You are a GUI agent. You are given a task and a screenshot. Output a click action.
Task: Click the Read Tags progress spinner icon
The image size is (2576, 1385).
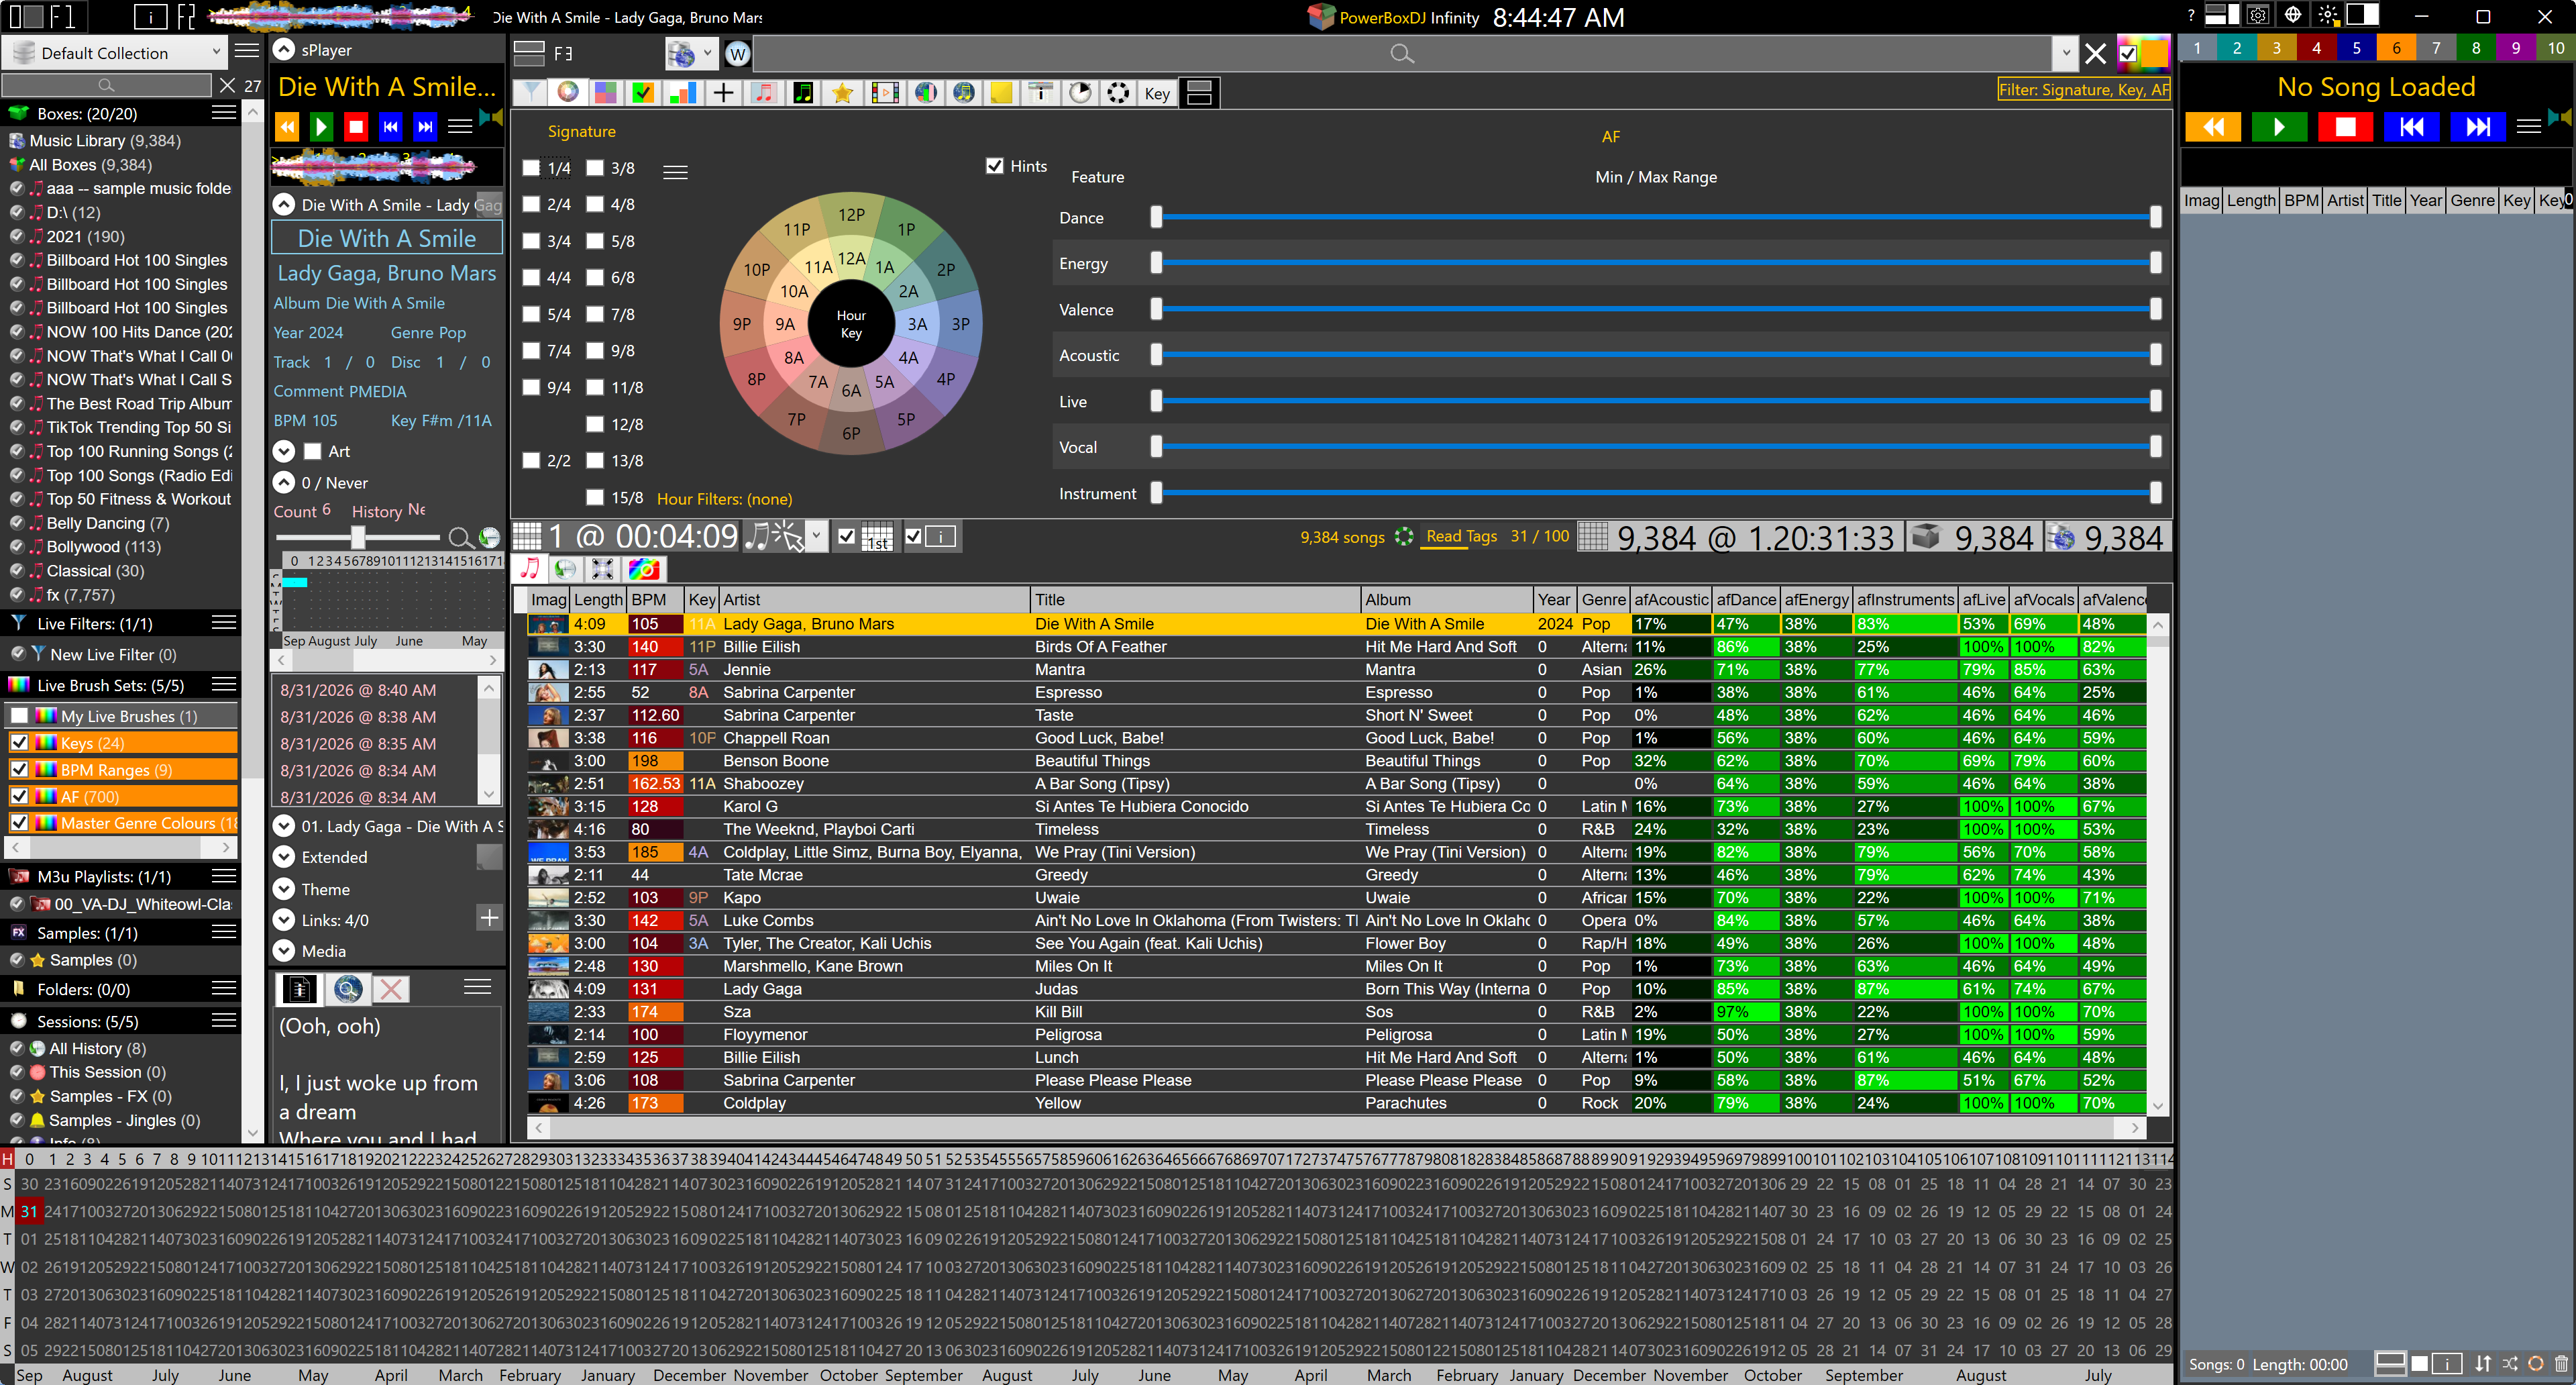point(1404,537)
